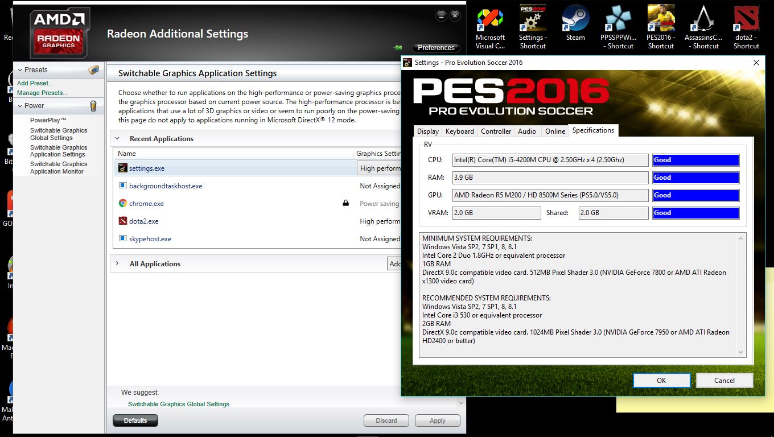Click the RAM 3.9 GB field
Screen dimensions: 774x437
tap(550, 178)
